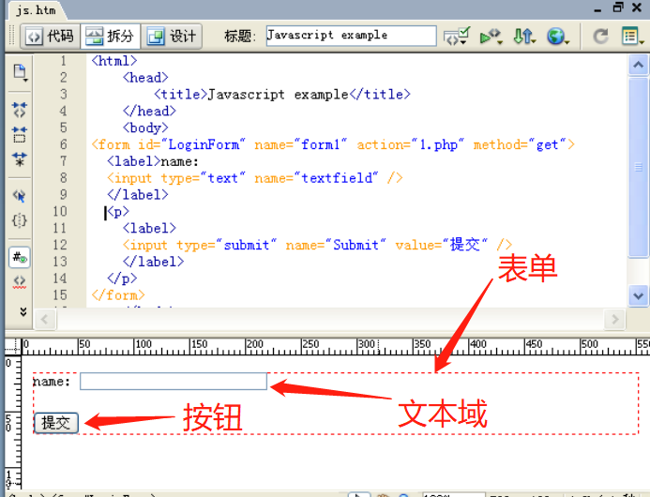Click the <label> tag on line 11
This screenshot has width=650, height=497.
pyautogui.click(x=149, y=229)
